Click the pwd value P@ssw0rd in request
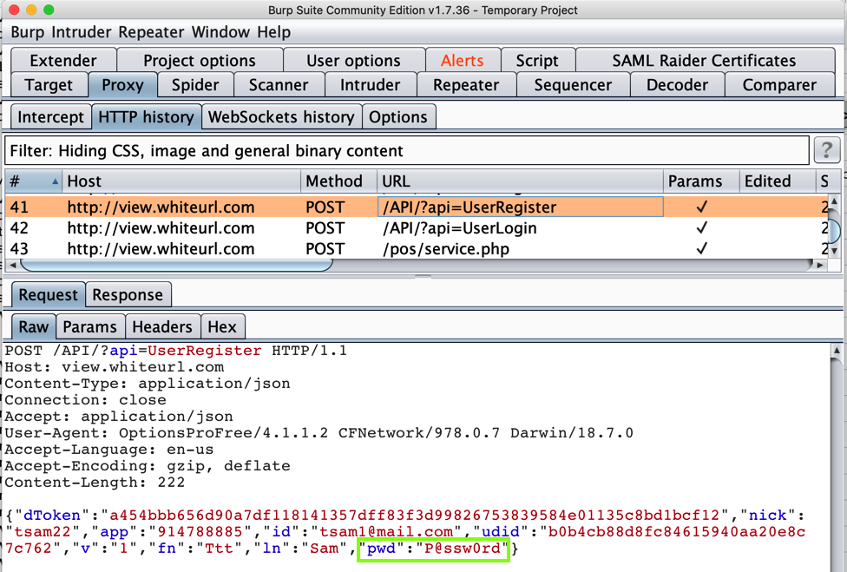847x572 pixels. (463, 549)
